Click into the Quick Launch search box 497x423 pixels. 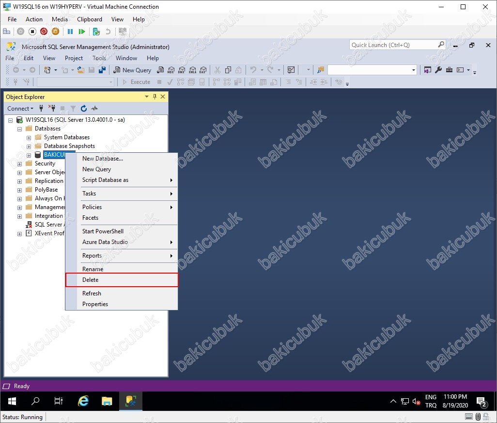pyautogui.click(x=398, y=45)
